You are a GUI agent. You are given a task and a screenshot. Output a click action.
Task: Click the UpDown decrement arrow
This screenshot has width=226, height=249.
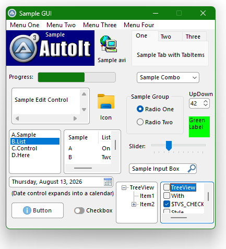[206, 105]
